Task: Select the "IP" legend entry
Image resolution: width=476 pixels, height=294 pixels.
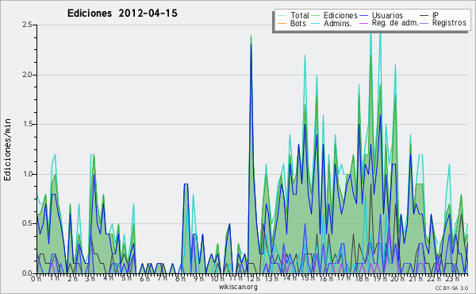Action: point(436,15)
